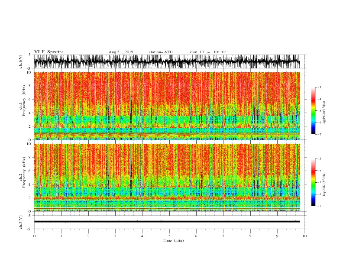Click time axis tick label "1"
343x265 pixels.
coord(61,236)
